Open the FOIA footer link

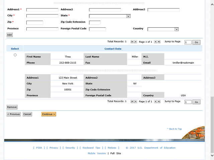(39, 148)
